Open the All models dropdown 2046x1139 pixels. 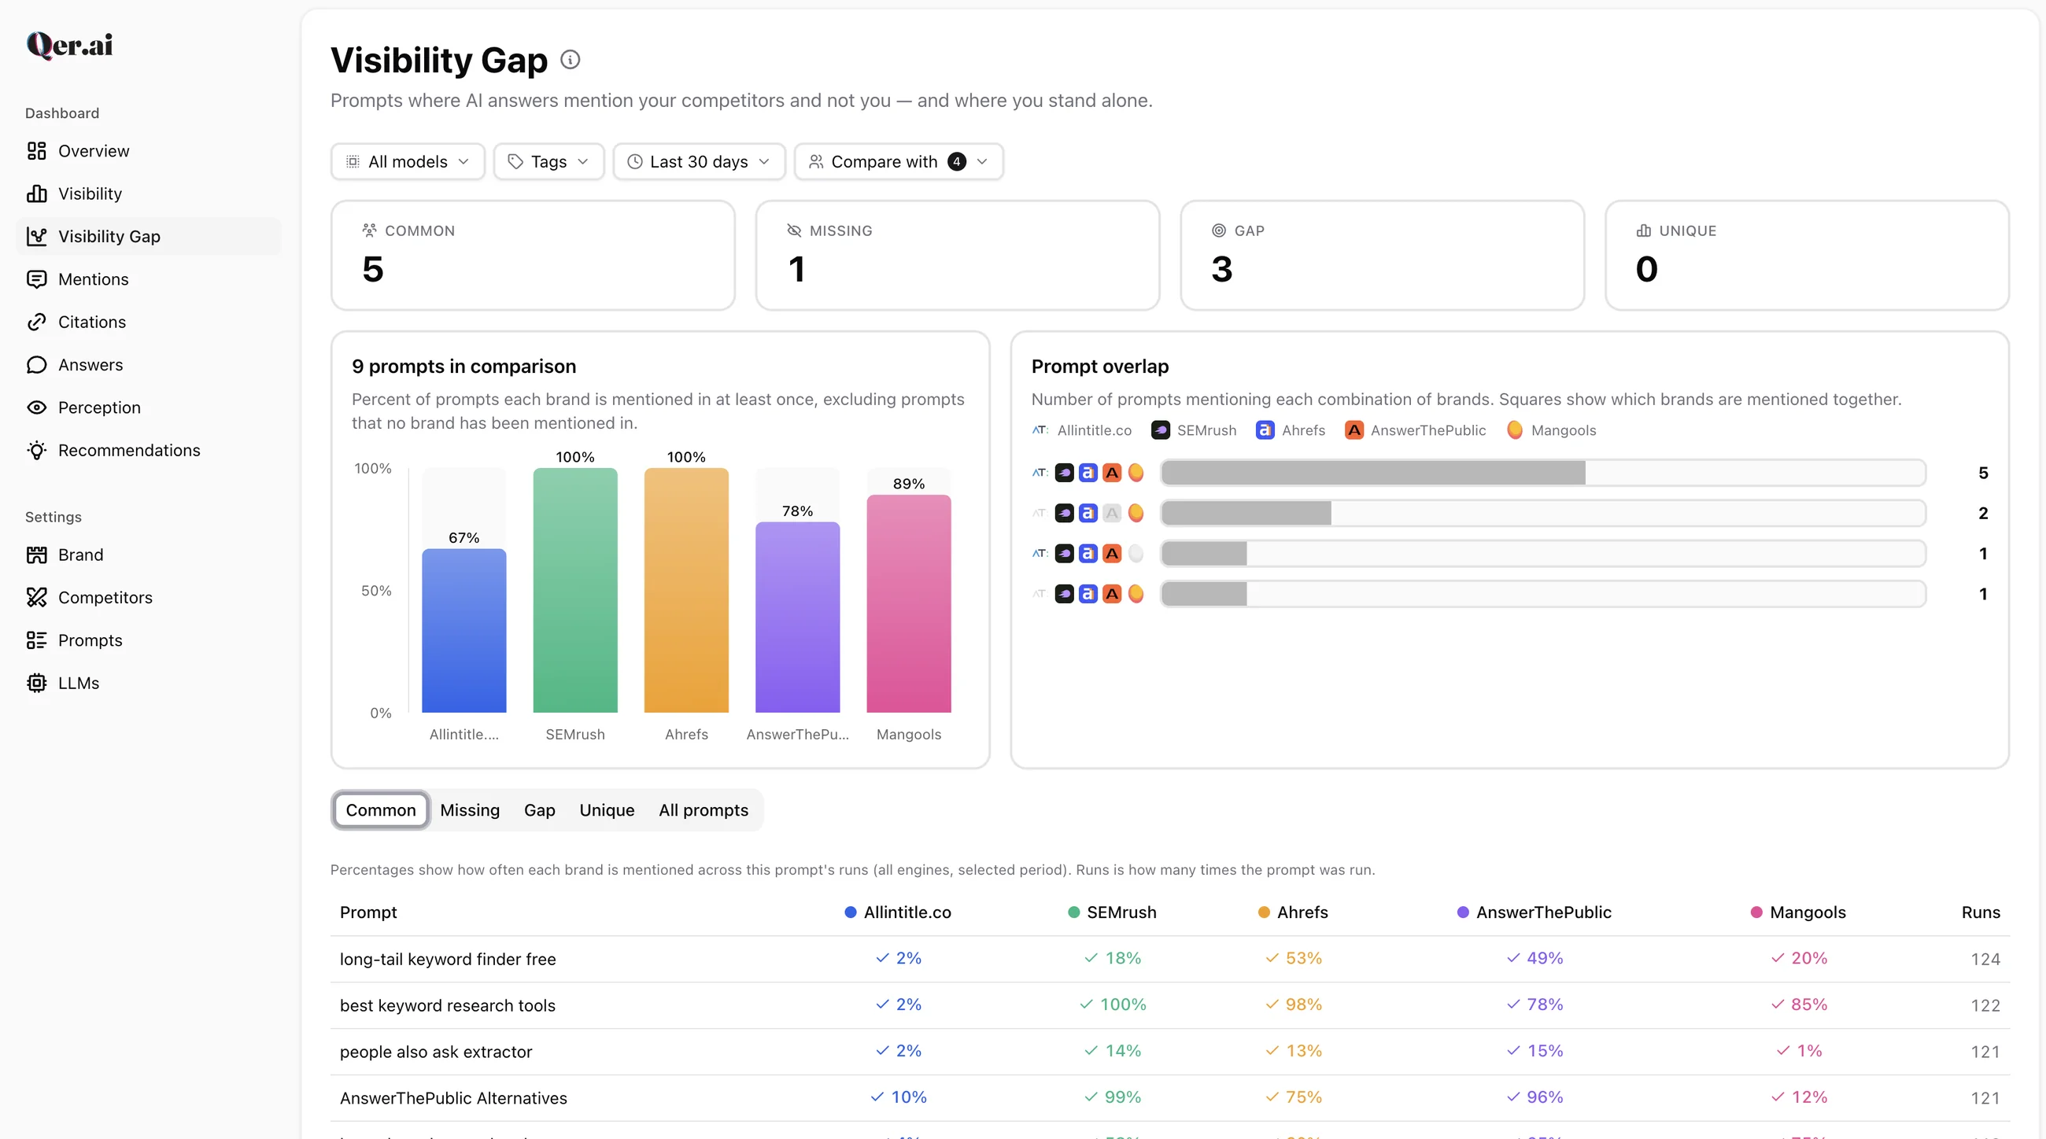(x=408, y=162)
